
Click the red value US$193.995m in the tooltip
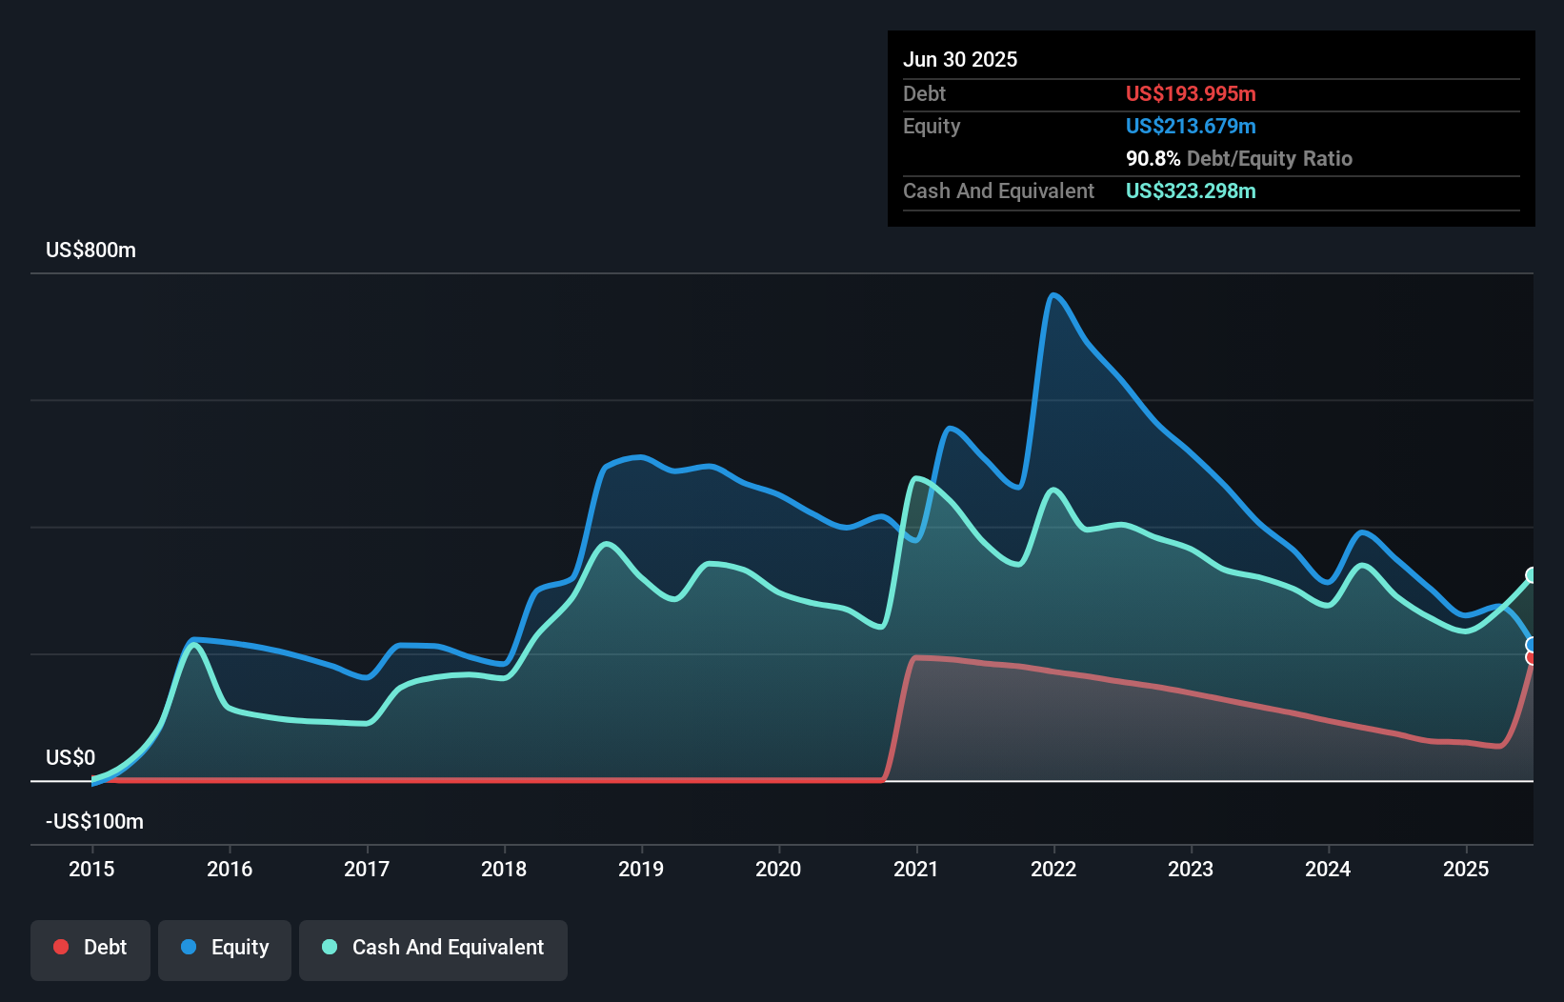tap(1191, 93)
